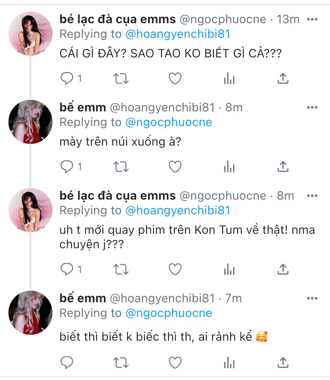This screenshot has width=330, height=380.
Task: Like the Kon Tum tweet
Action: [175, 269]
